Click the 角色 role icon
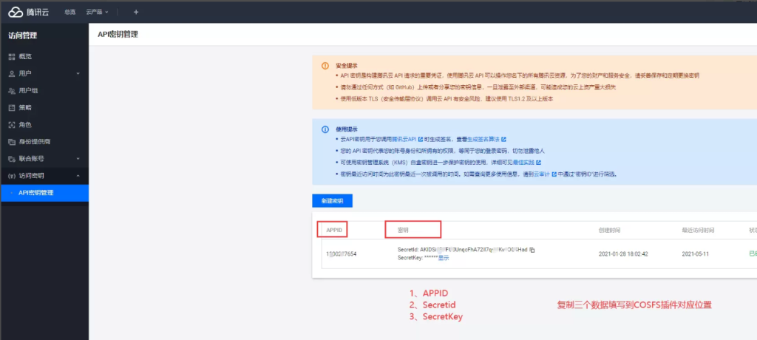Viewport: 757px width, 340px height. [12, 125]
